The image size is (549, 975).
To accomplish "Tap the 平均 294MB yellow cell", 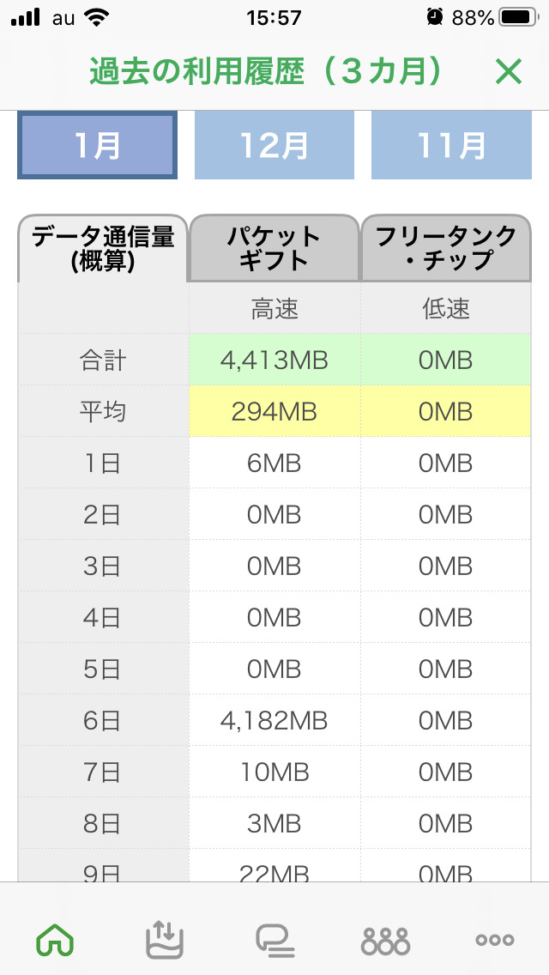I will (x=274, y=411).
